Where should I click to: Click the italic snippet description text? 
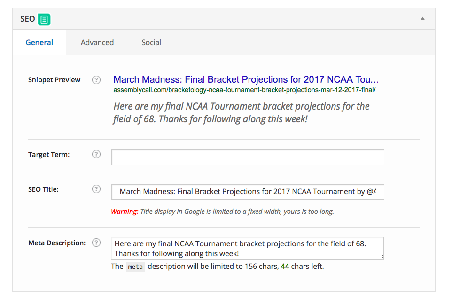tap(242, 112)
